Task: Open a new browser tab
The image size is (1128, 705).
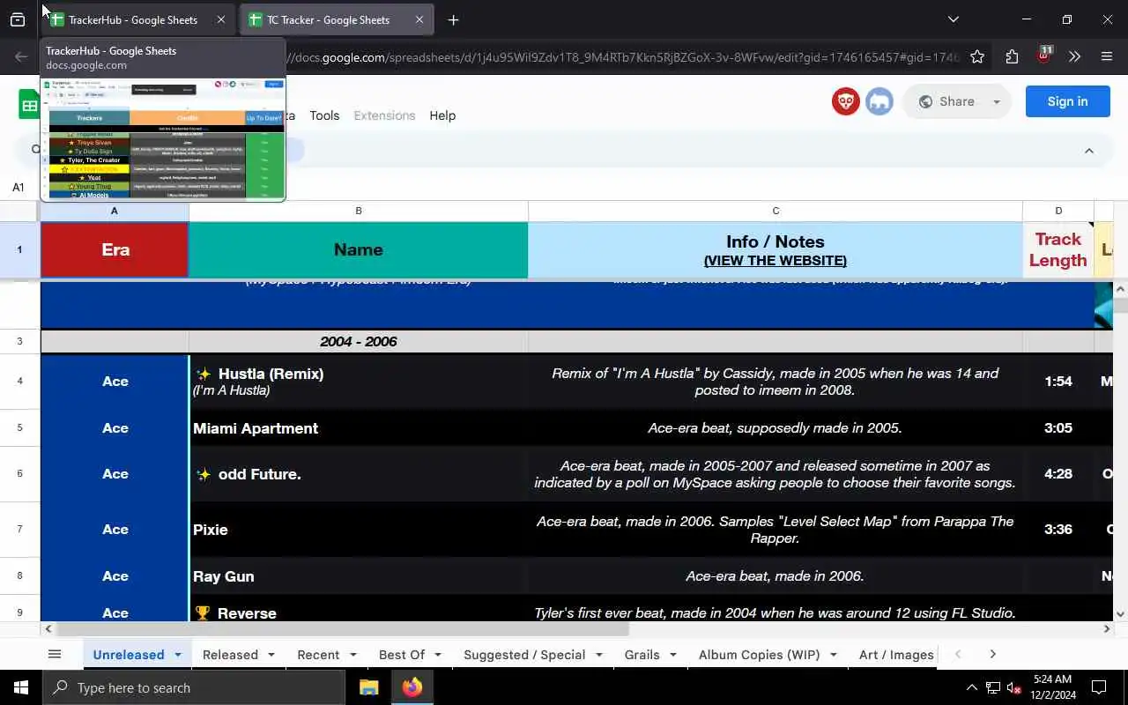Action: (453, 19)
